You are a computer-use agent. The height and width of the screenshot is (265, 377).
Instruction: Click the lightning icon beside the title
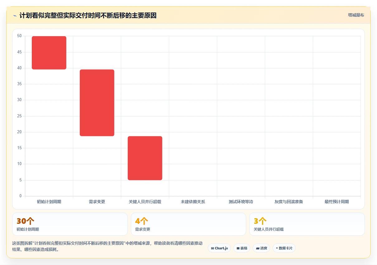[15, 15]
